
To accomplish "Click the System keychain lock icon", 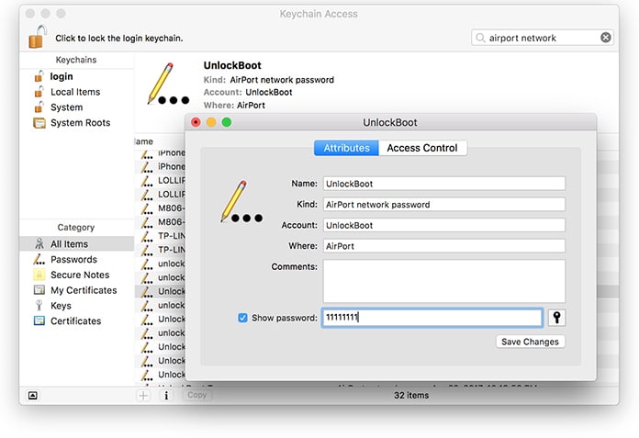I will [x=39, y=107].
